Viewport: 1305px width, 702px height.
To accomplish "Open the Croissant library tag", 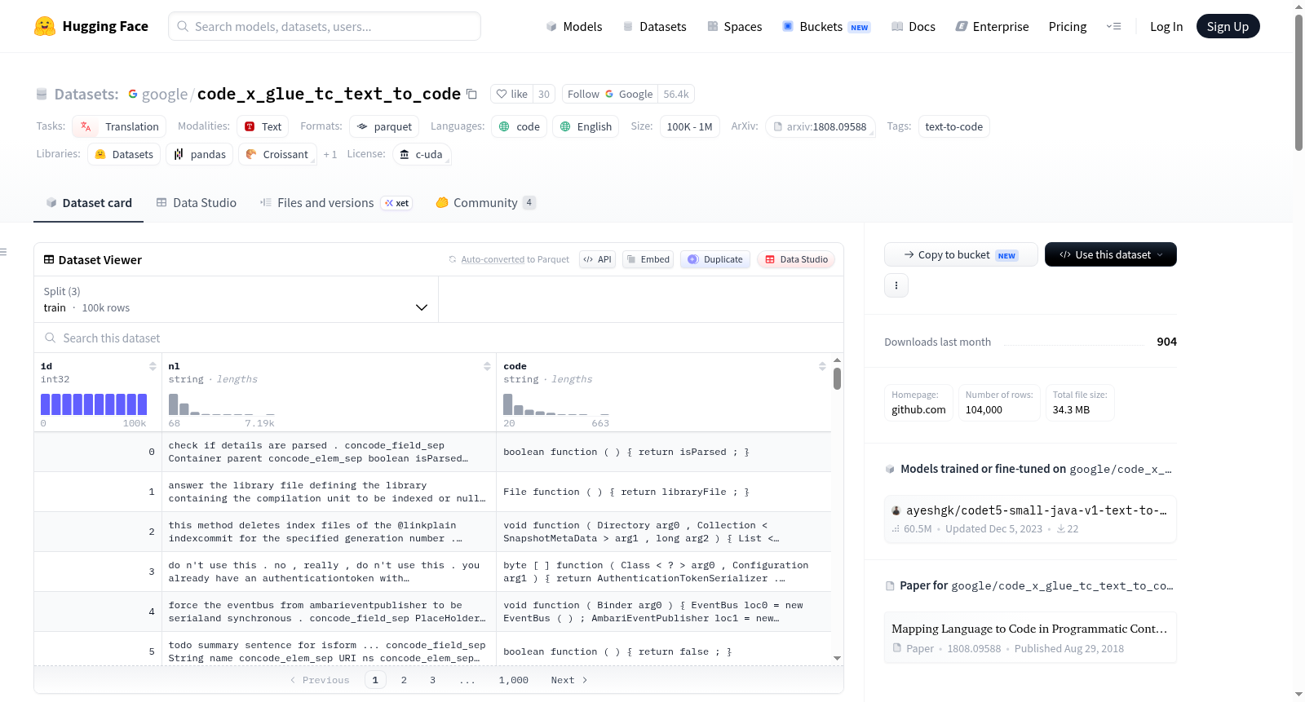I will [x=277, y=154].
